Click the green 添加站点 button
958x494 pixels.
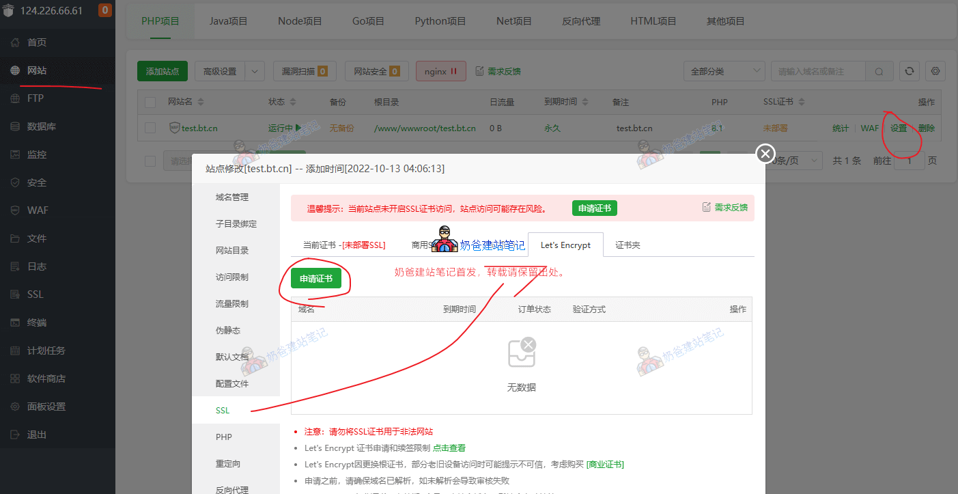[163, 71]
